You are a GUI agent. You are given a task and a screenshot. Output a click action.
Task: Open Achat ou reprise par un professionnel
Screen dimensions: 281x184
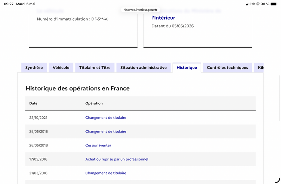(x=117, y=159)
